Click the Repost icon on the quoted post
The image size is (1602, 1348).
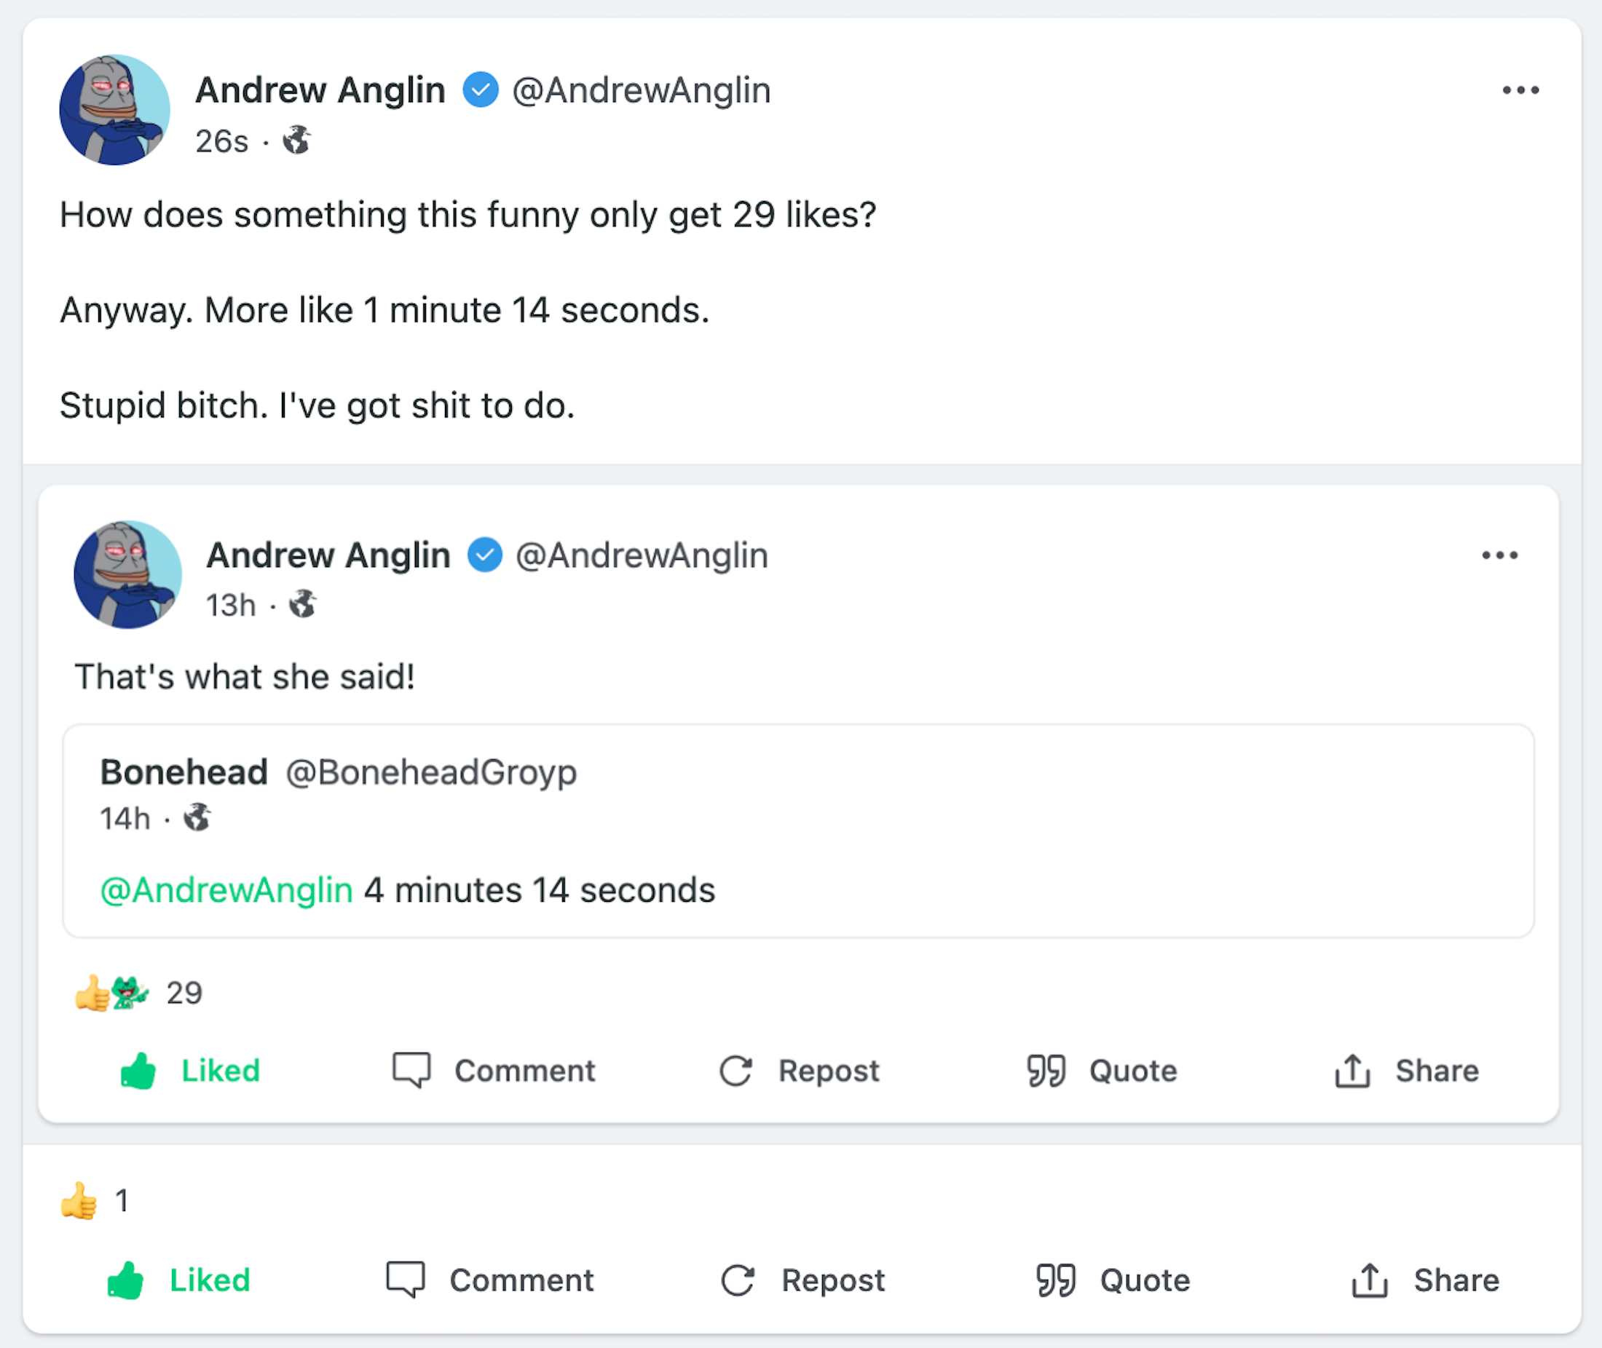[x=737, y=1071]
